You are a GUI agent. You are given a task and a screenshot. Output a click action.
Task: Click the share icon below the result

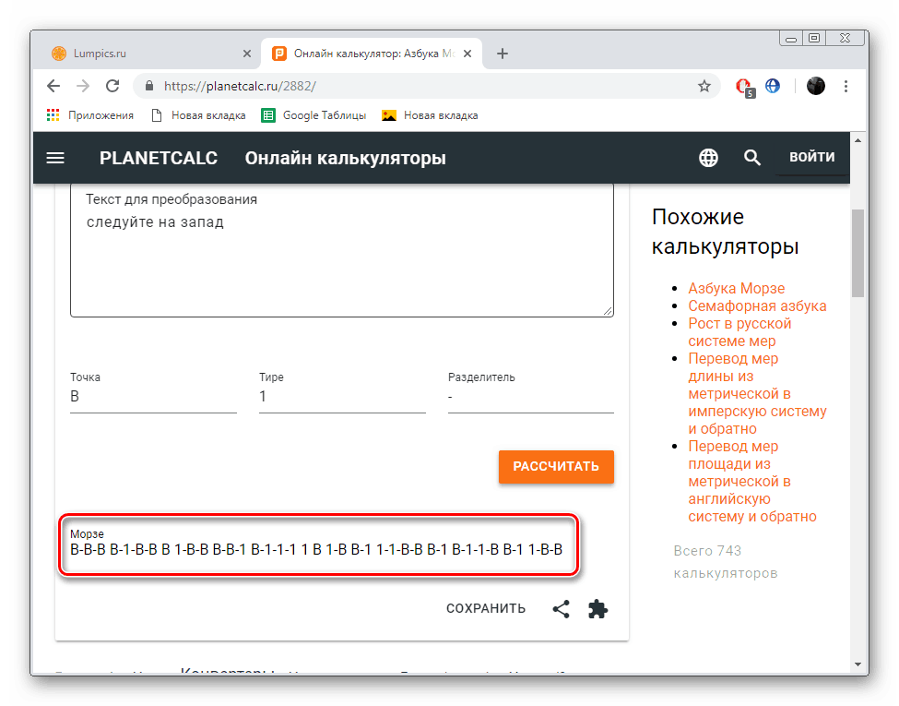click(x=561, y=609)
